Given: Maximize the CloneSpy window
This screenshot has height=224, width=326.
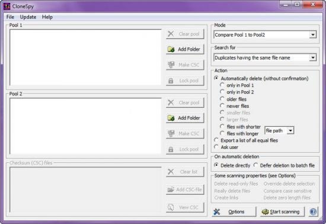Looking at the screenshot, I should 298,4.
